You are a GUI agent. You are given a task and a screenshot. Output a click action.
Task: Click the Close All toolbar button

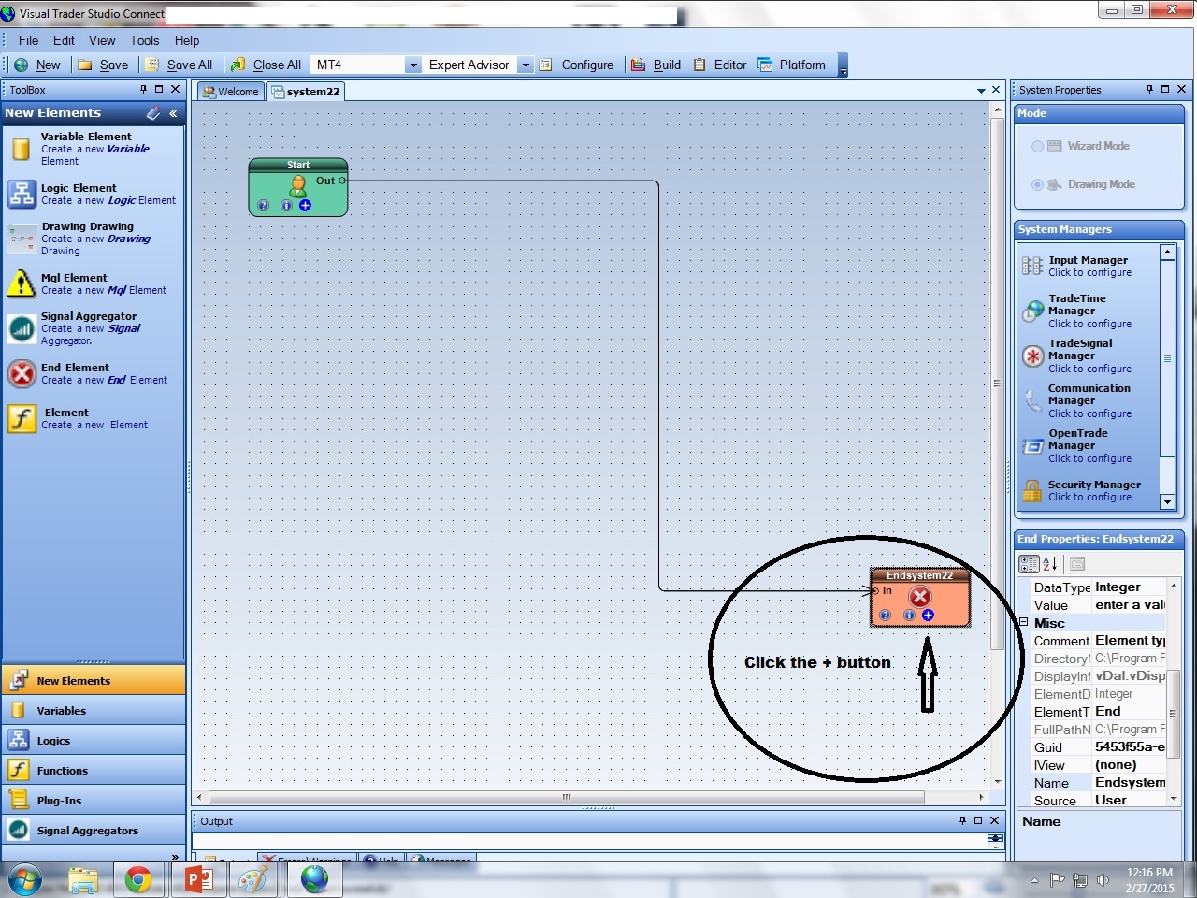point(266,65)
